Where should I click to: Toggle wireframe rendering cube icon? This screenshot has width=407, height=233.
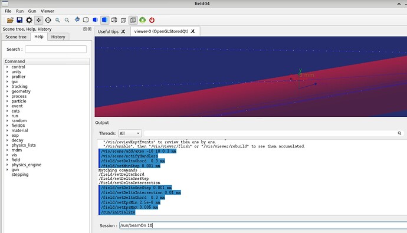coord(86,20)
